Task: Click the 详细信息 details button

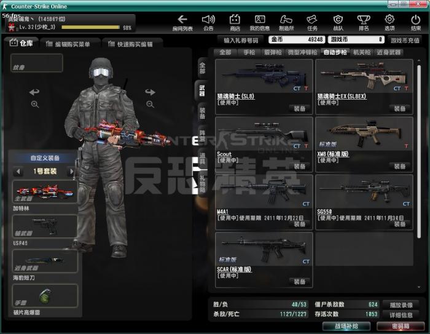Action: pyautogui.click(x=401, y=315)
